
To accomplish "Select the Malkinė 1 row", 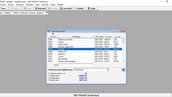I will pos(85,51).
